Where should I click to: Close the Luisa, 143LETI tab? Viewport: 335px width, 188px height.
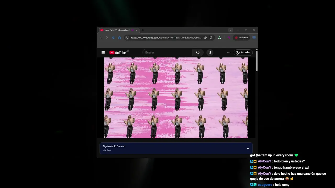point(137,30)
